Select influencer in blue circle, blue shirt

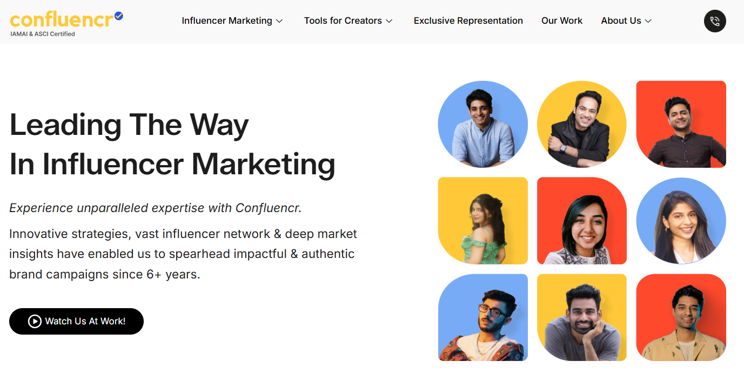tap(483, 124)
